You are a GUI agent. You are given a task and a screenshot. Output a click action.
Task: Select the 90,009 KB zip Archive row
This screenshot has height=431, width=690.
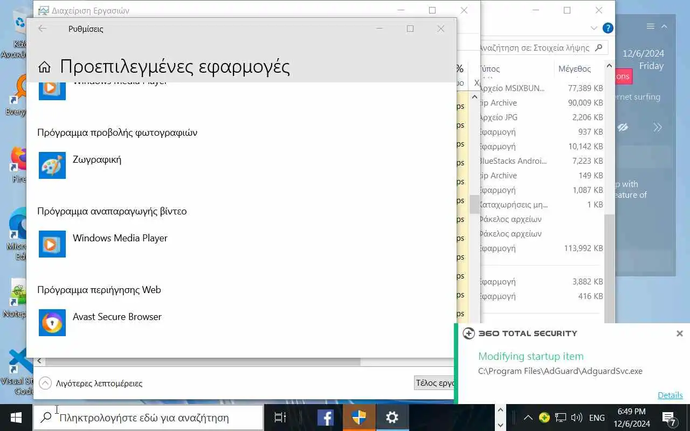[541, 102]
